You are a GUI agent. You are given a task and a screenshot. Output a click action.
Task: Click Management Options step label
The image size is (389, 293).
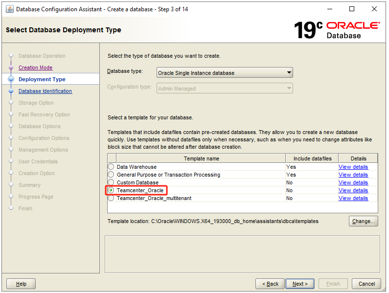point(43,150)
